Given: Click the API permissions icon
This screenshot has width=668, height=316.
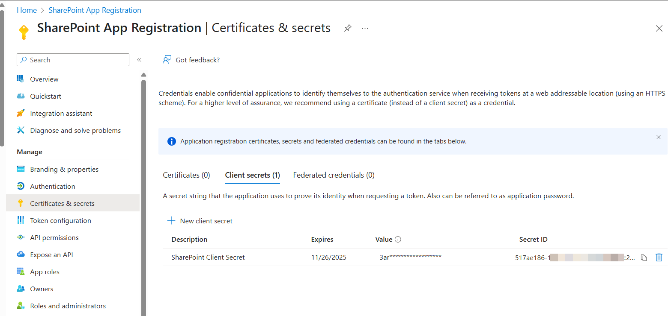Looking at the screenshot, I should [20, 237].
